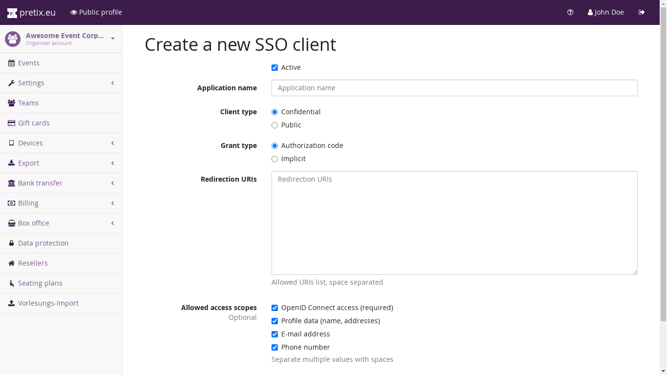The image size is (667, 375).
Task: Open the help question mark icon
Action: tap(570, 12)
